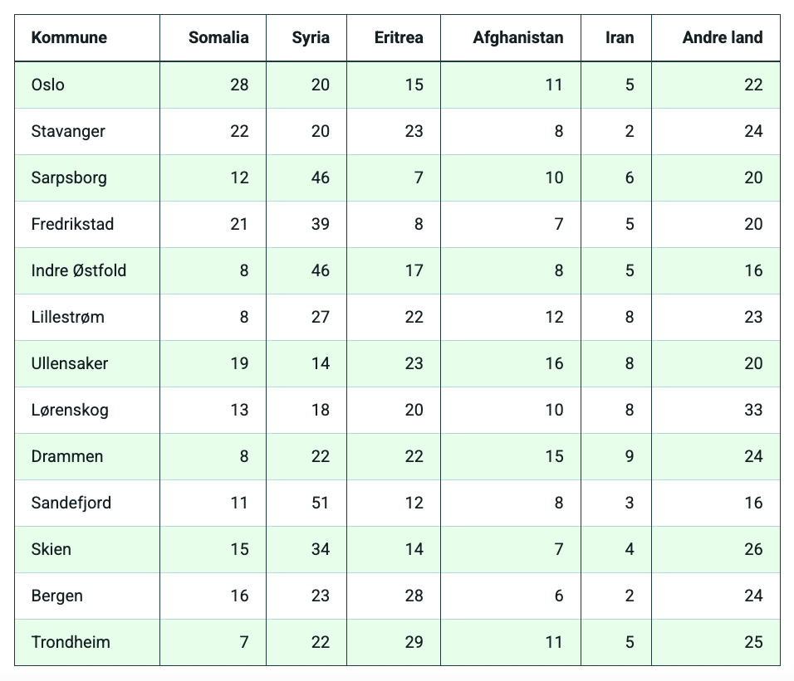Image resolution: width=794 pixels, height=681 pixels.
Task: Click the Kommune column header
Action: [x=69, y=37]
